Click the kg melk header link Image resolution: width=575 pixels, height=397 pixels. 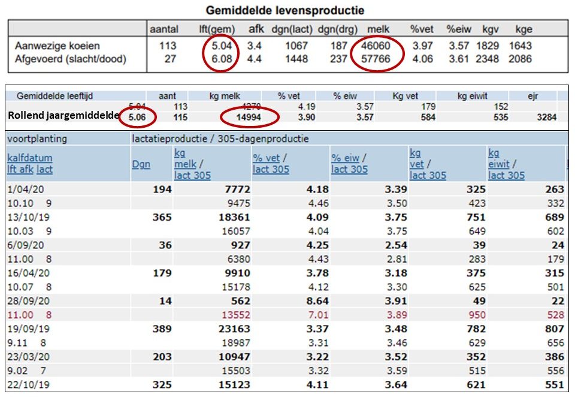click(186, 158)
